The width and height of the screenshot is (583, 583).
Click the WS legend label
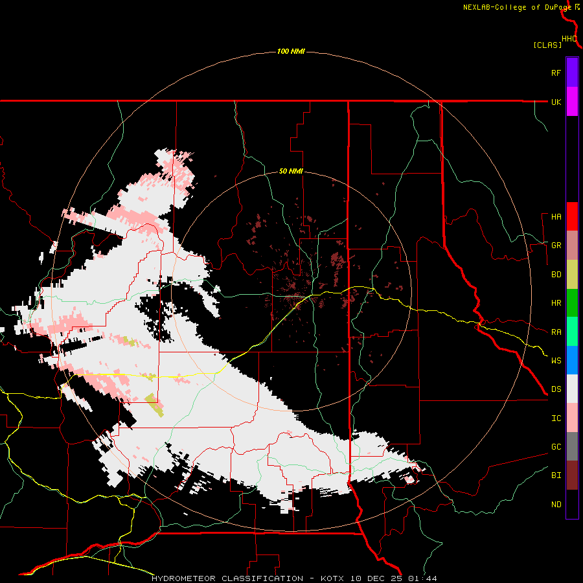tap(556, 361)
